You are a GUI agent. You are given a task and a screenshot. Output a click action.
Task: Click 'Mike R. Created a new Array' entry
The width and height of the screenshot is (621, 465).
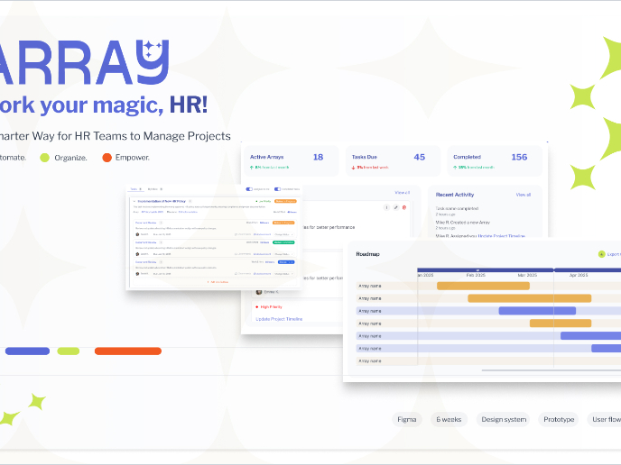pos(462,223)
